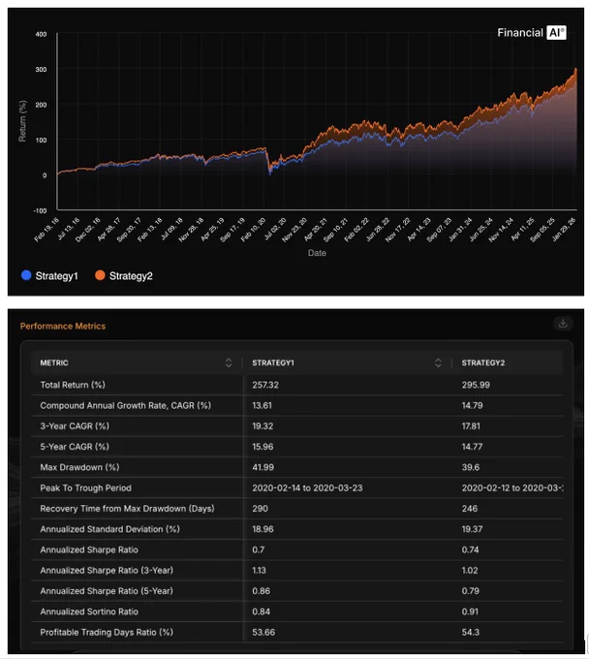This screenshot has height=659, width=589.
Task: Click the 14.79 CAGR value
Action: 472,405
